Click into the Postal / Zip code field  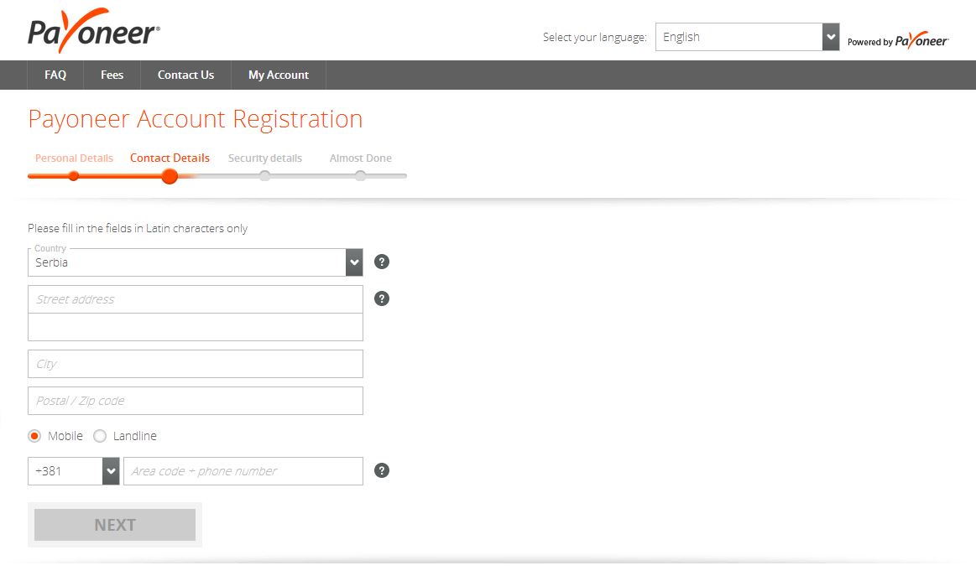pyautogui.click(x=195, y=401)
